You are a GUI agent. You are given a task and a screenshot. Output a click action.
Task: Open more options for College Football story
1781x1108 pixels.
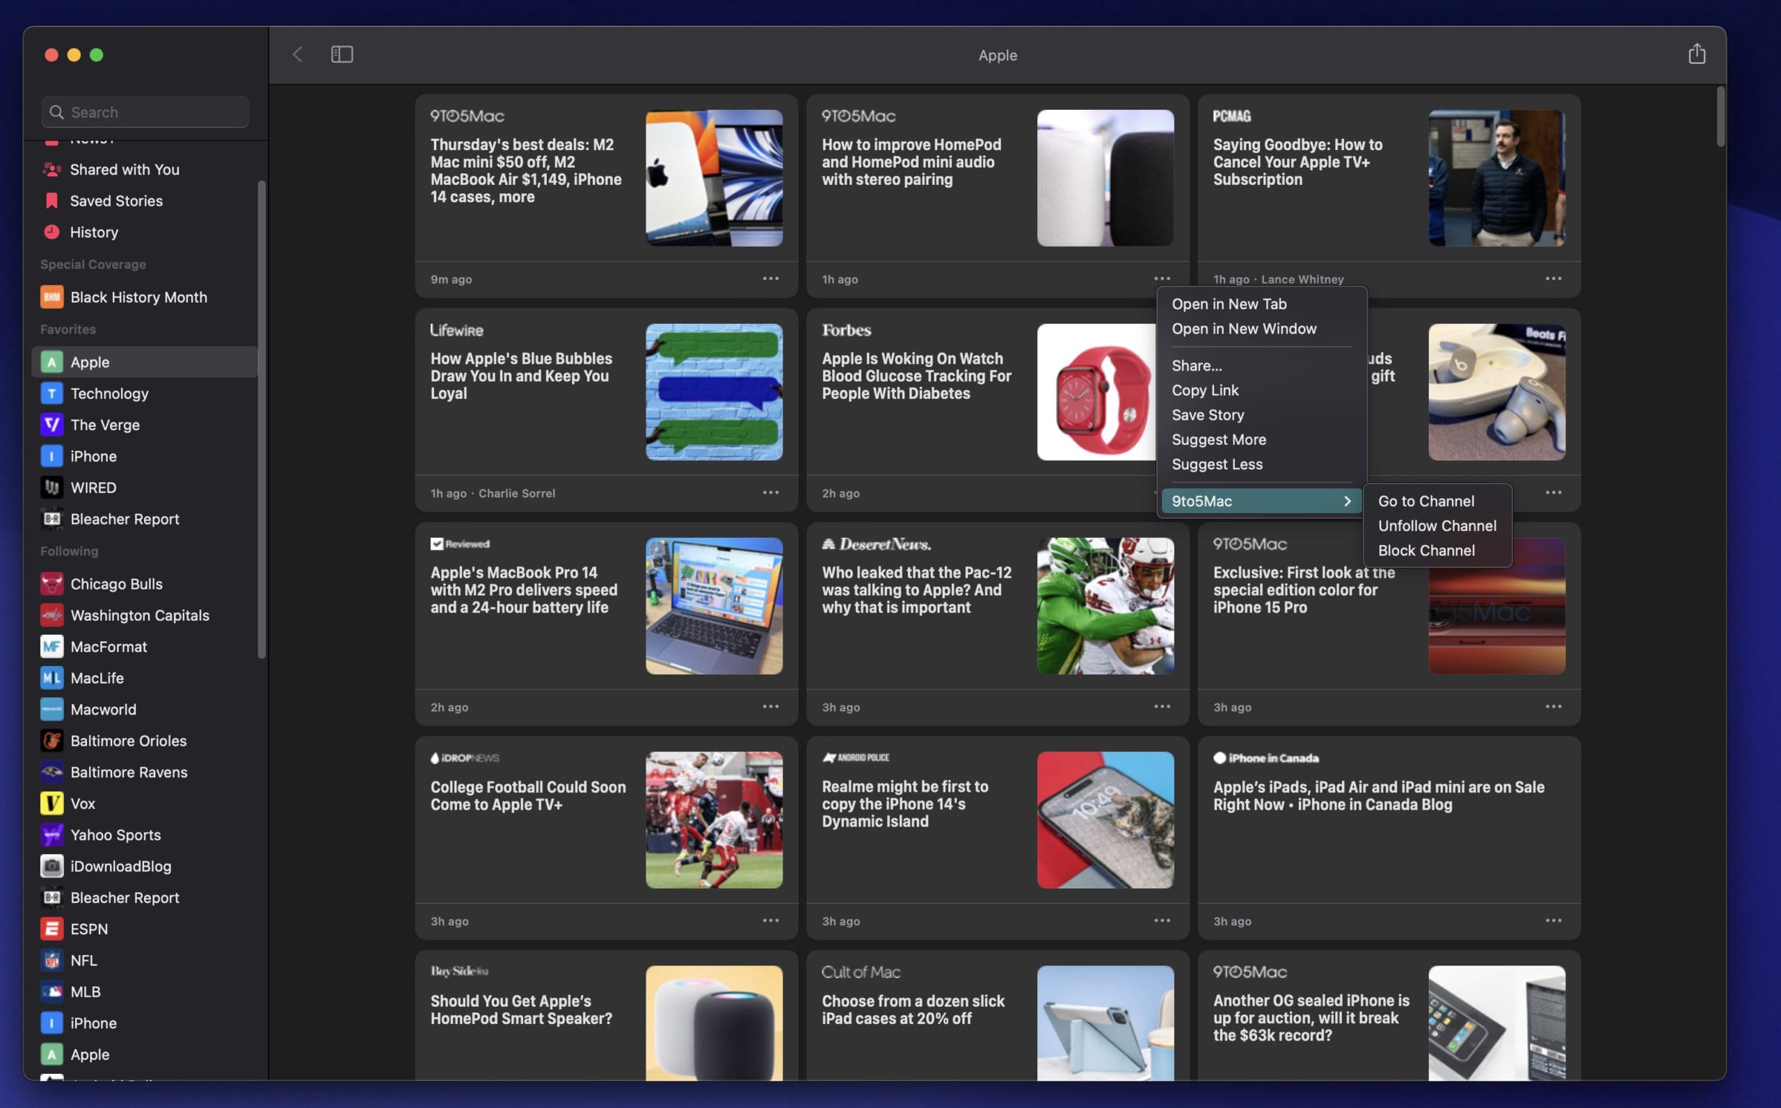click(770, 920)
